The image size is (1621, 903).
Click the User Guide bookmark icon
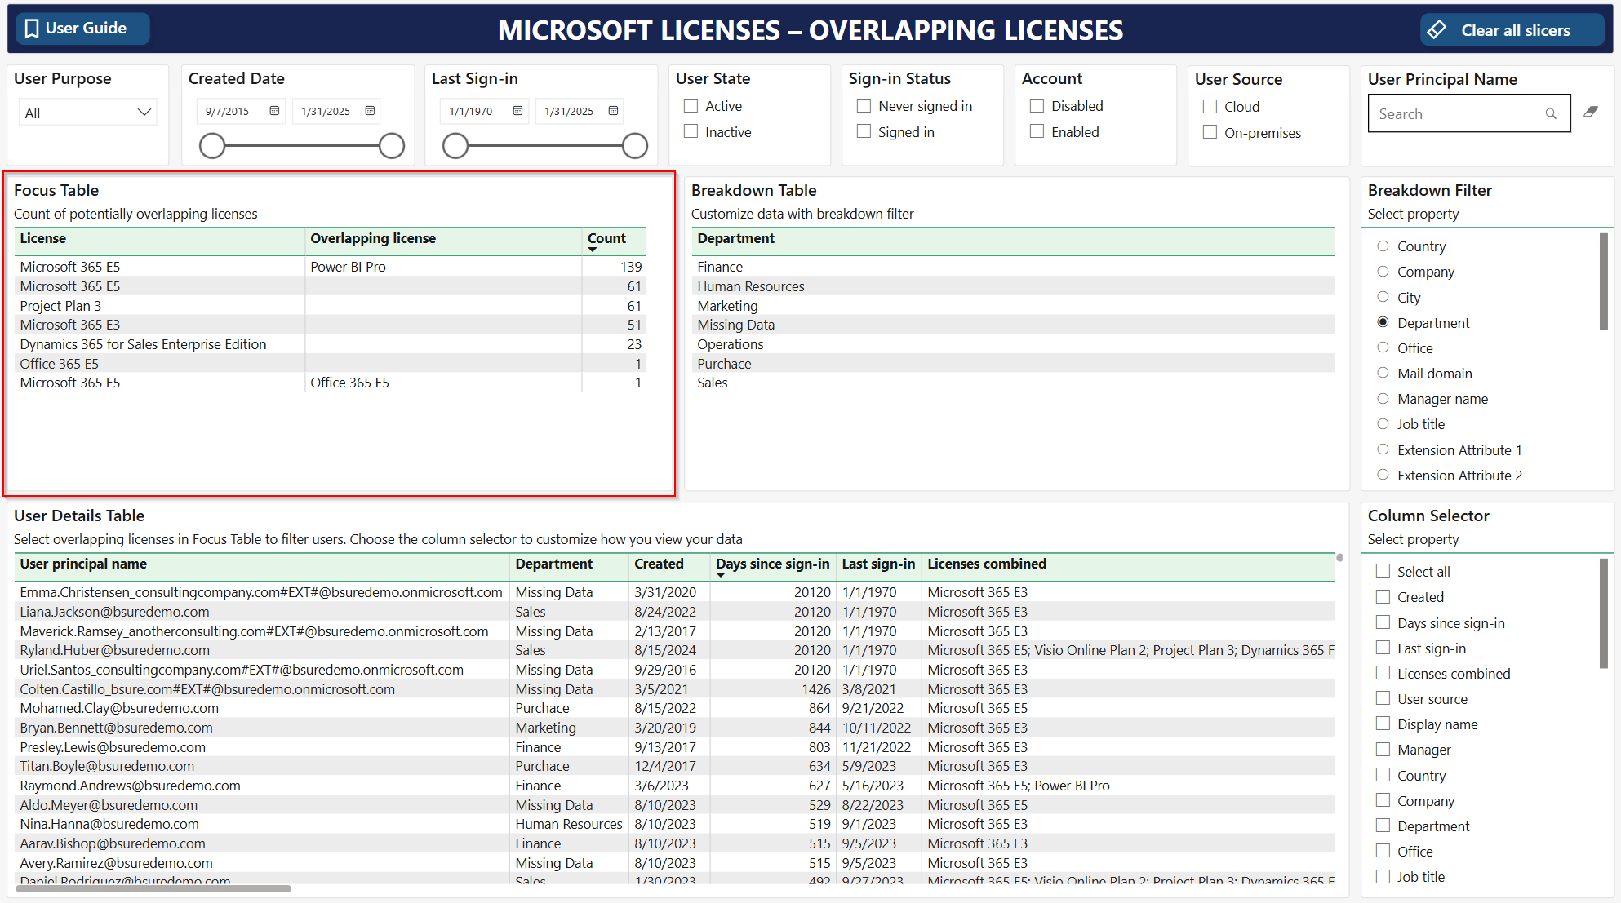pos(32,29)
